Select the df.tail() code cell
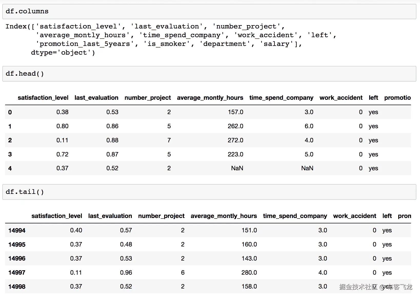420x298 pixels. pos(25,192)
